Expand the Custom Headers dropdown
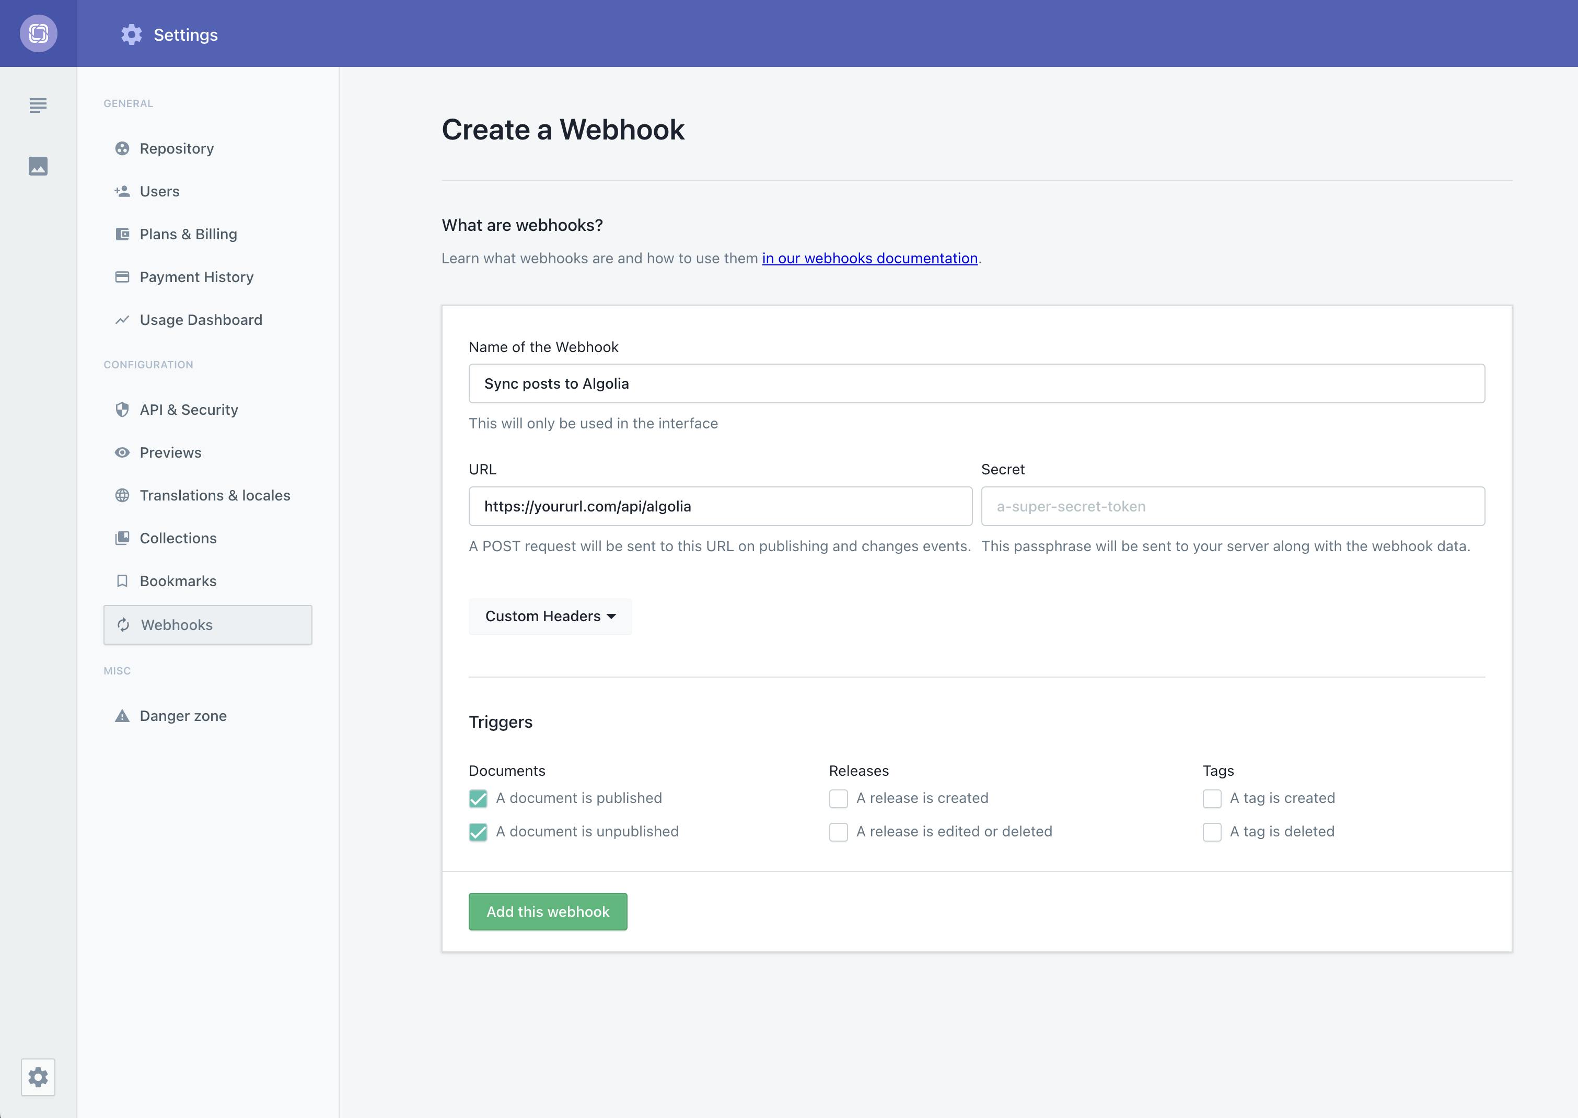 549,616
